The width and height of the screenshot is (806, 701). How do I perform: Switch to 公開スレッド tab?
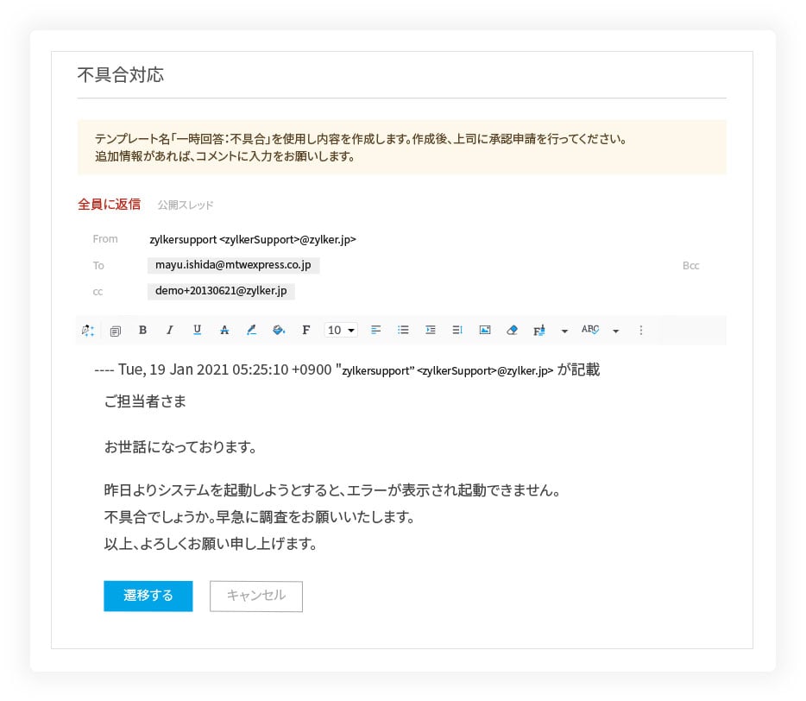point(186,205)
